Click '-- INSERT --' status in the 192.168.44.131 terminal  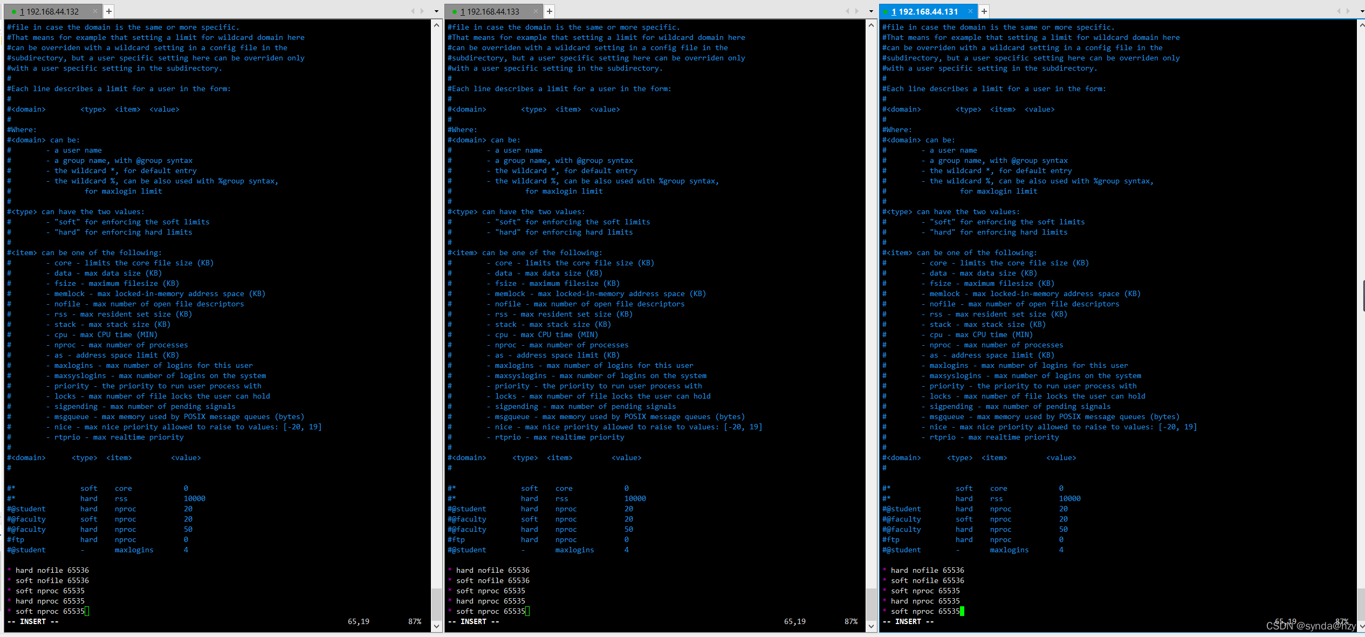[908, 621]
